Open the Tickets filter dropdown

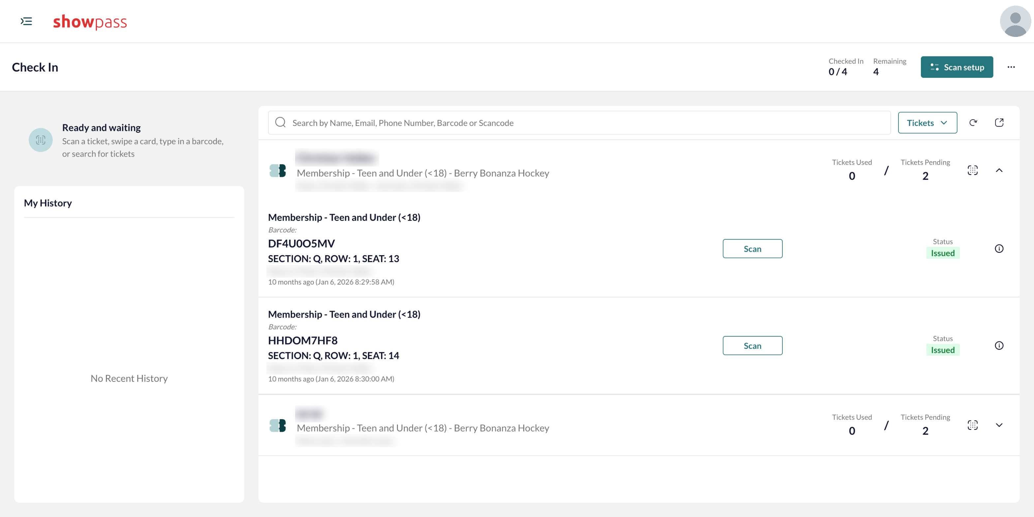(927, 123)
